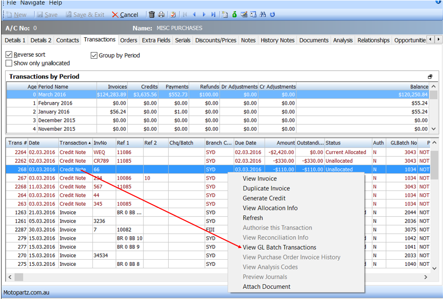This screenshot has width=443, height=299.
Task: Open the Extra Fields tab
Action: tap(156, 40)
